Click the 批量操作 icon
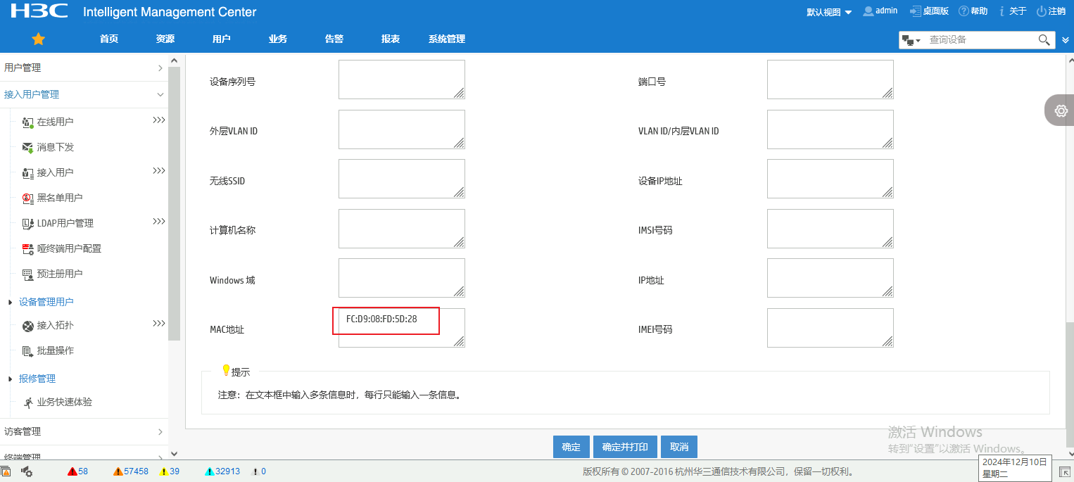Screen dimensions: 1074x482 28,351
